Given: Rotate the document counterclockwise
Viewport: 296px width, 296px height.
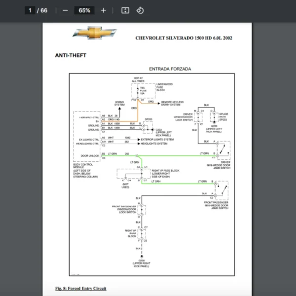Looking at the screenshot, I should pos(140,10).
